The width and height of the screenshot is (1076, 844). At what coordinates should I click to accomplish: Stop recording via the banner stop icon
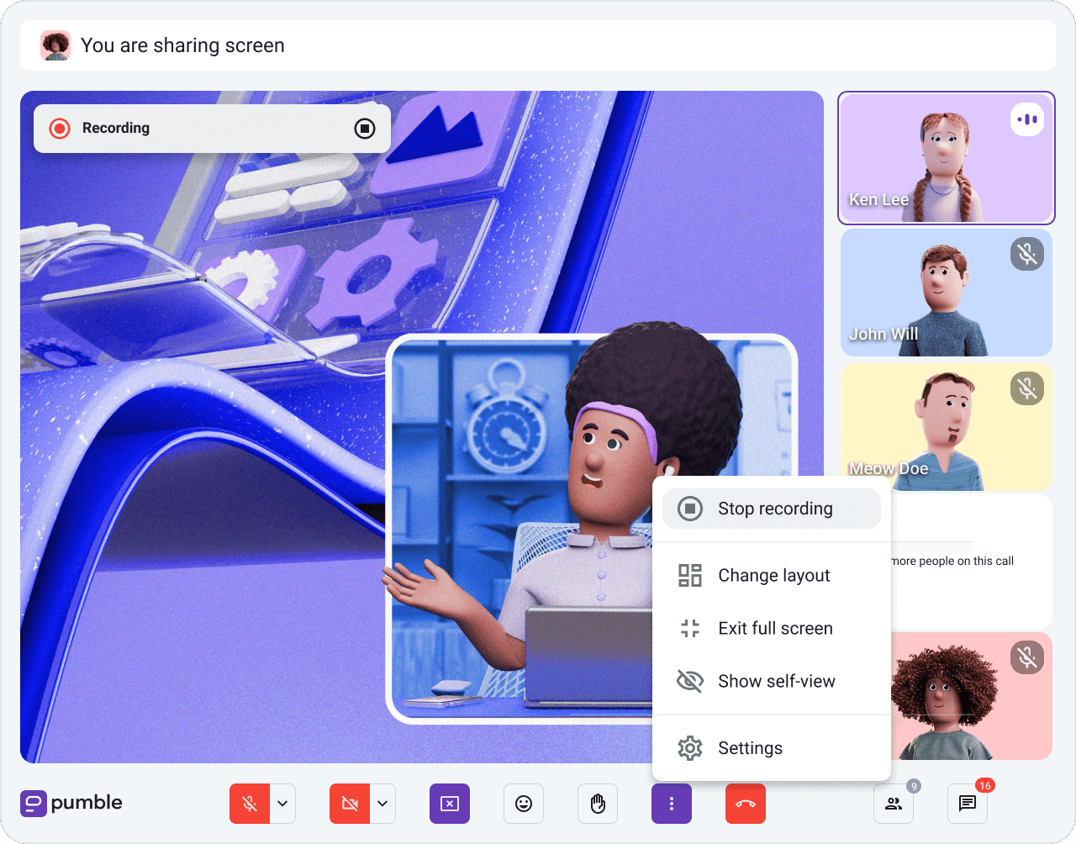364,129
